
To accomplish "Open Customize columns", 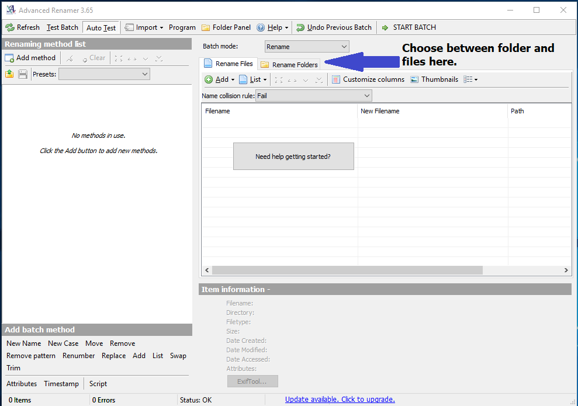I will click(368, 79).
